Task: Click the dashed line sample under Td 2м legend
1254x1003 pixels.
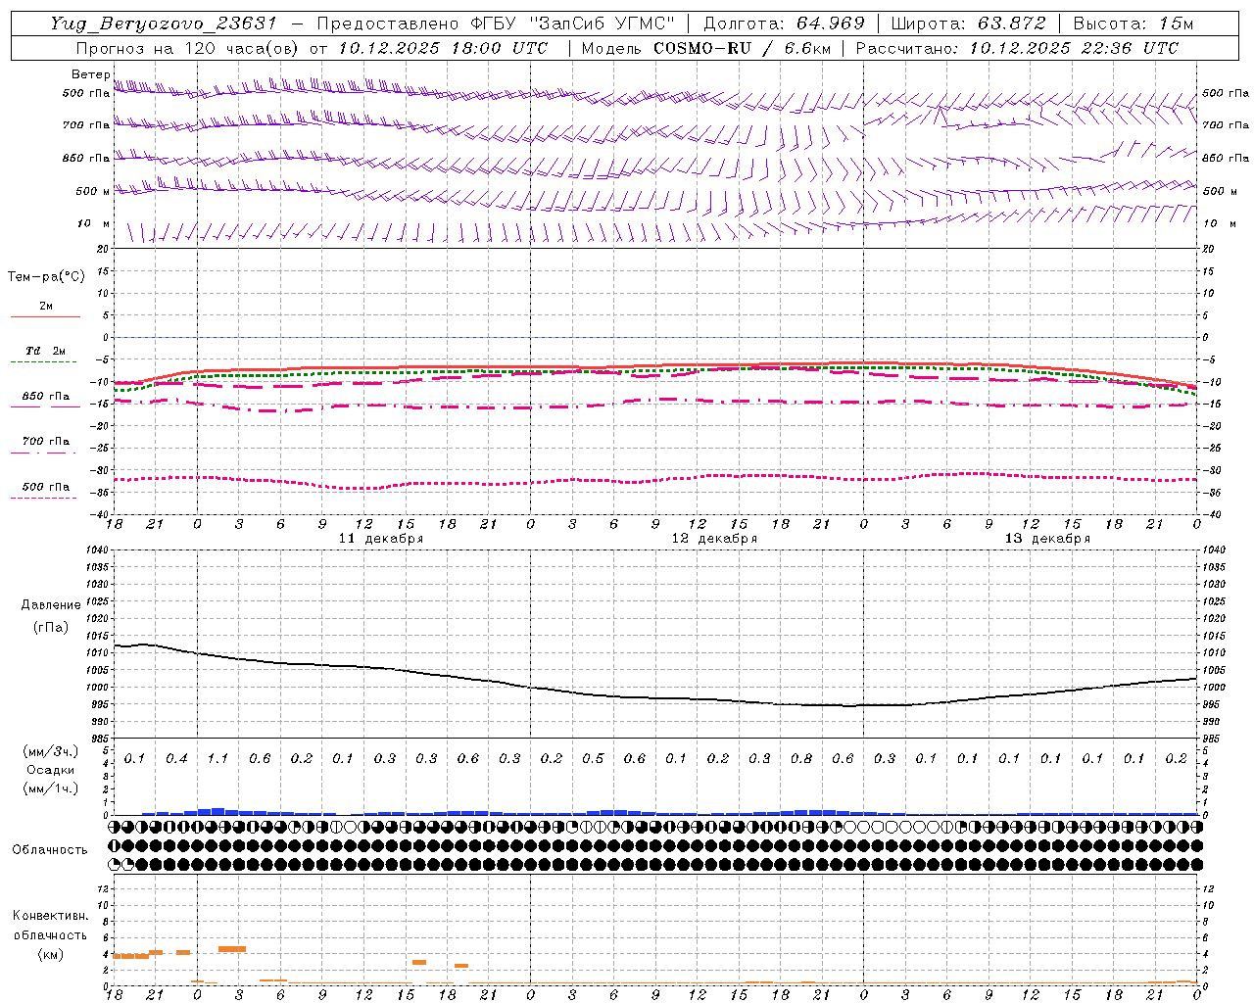Action: (x=45, y=362)
